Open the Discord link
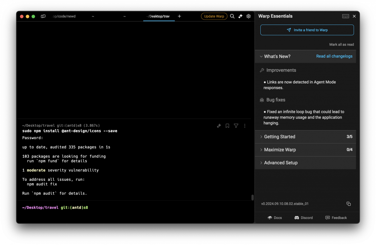 click(304, 218)
